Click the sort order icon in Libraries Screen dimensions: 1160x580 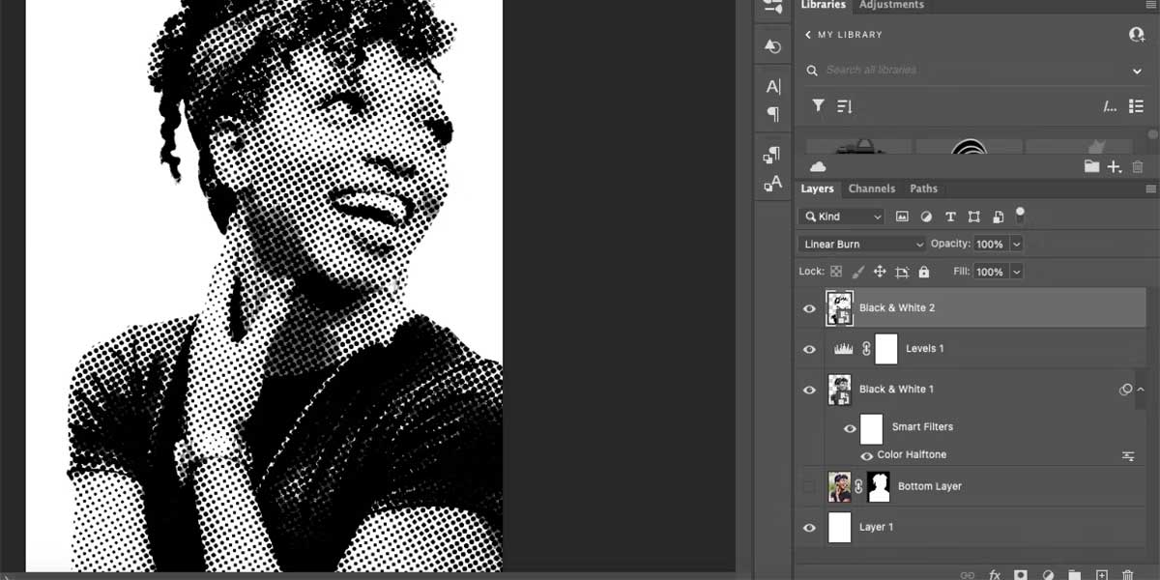click(844, 106)
